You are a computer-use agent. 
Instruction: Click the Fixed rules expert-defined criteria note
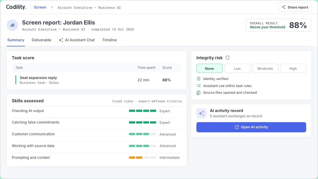[147, 101]
